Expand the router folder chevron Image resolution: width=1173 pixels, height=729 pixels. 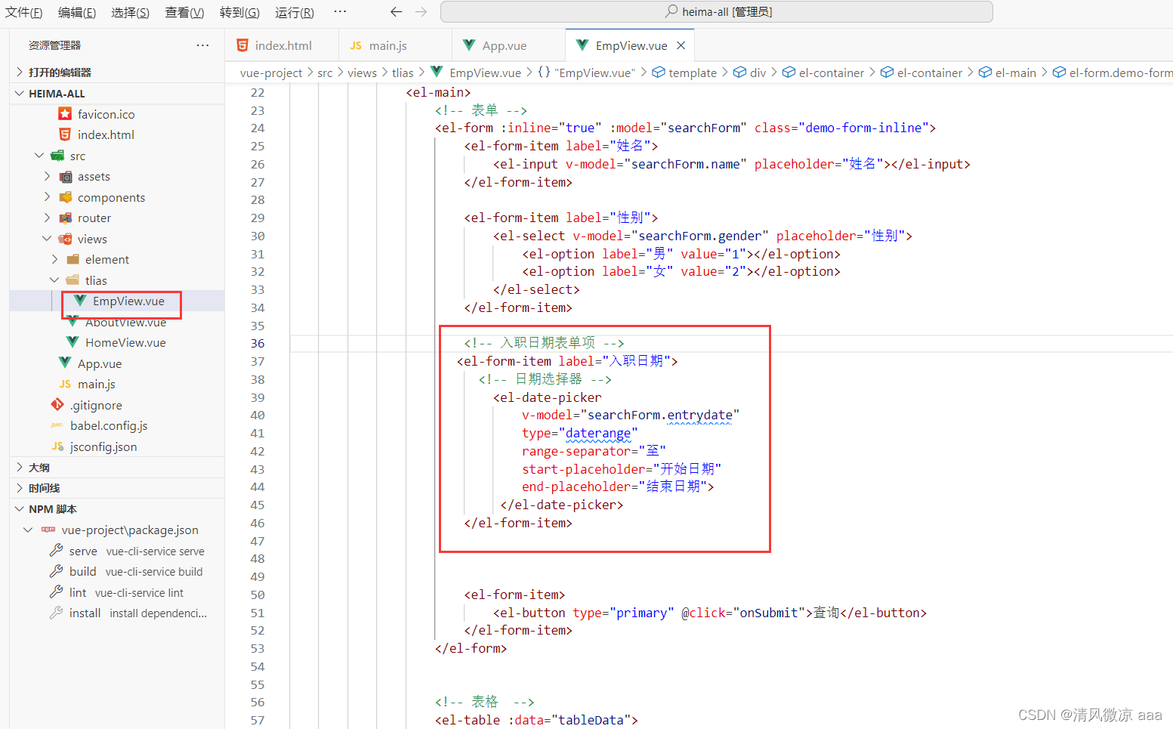48,218
